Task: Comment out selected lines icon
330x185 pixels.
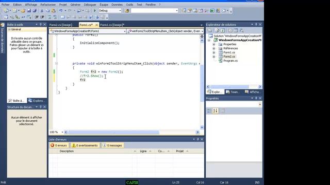Action: pos(49,17)
